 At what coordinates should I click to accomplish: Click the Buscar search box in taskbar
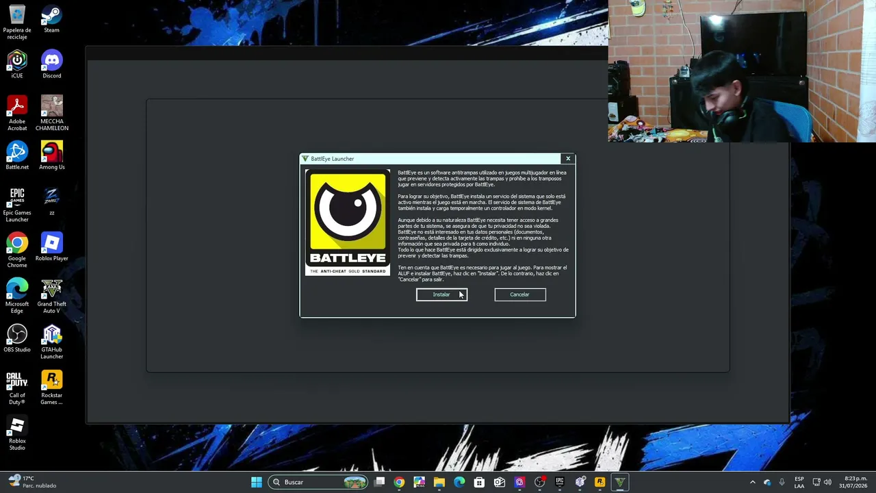(x=318, y=482)
